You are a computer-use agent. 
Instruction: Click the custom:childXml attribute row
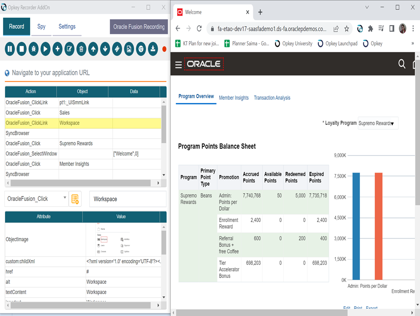point(83,261)
